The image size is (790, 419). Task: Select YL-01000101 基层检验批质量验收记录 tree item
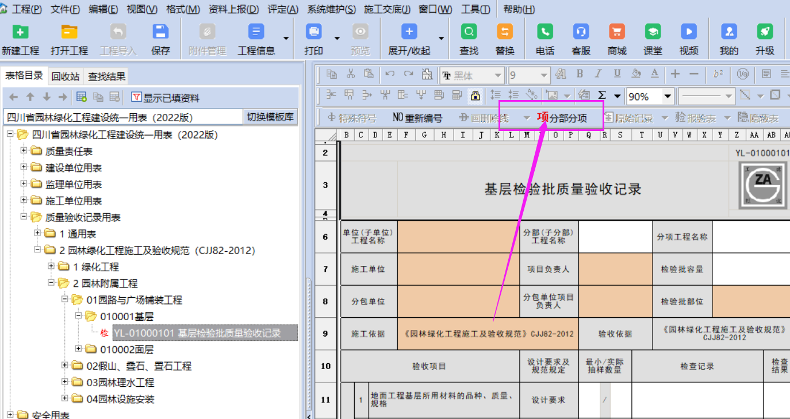[205, 333]
